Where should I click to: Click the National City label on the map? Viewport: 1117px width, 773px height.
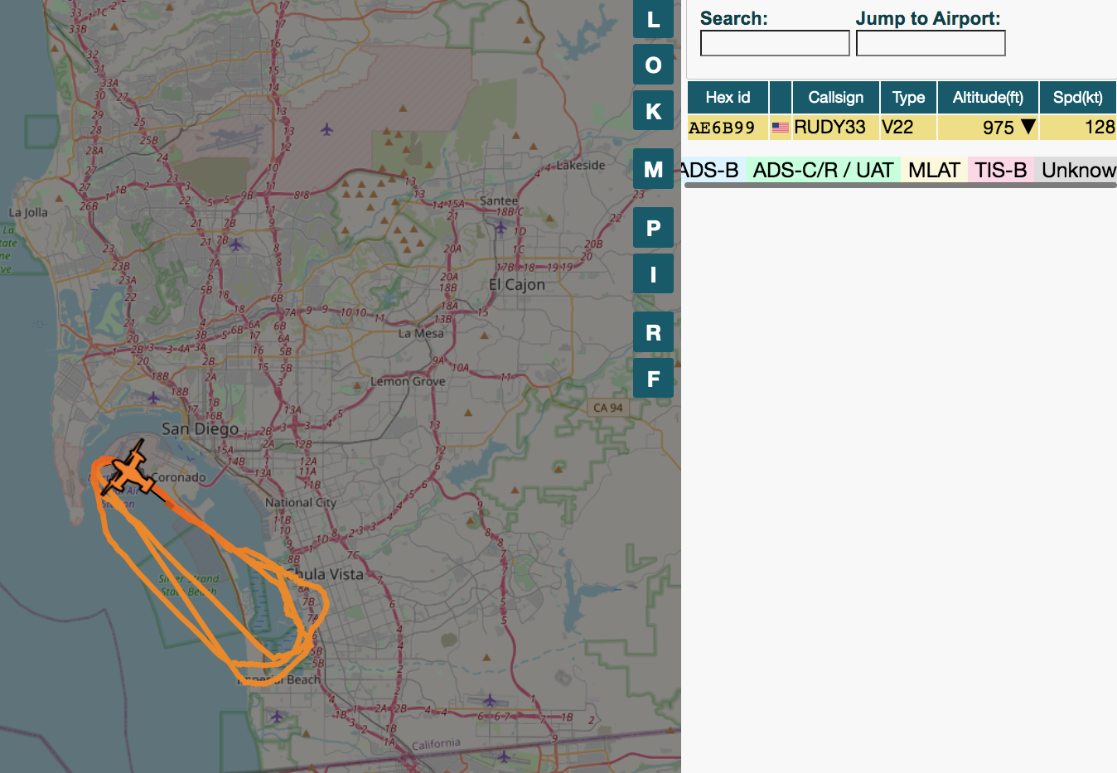tap(301, 503)
